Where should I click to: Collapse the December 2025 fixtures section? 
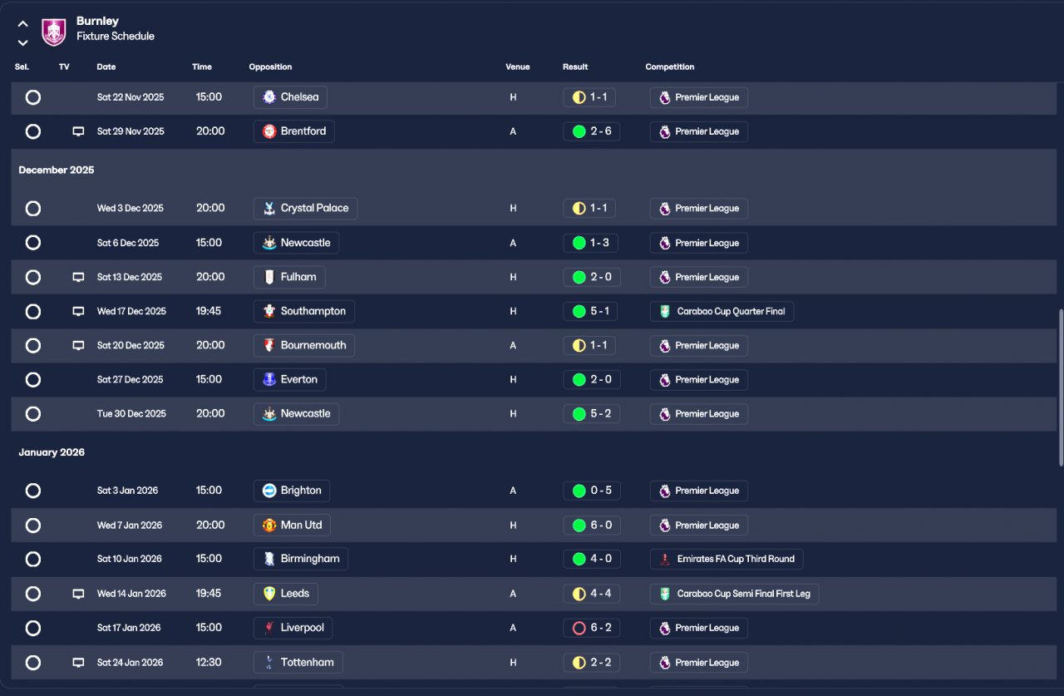[57, 170]
